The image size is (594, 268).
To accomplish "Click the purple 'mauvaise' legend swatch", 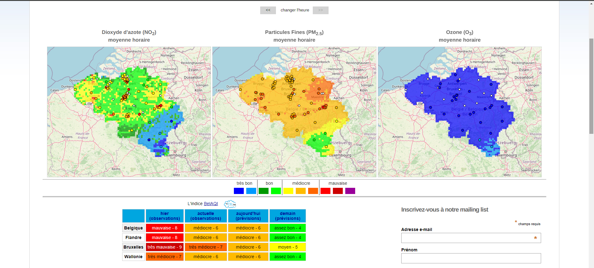I will [x=350, y=191].
